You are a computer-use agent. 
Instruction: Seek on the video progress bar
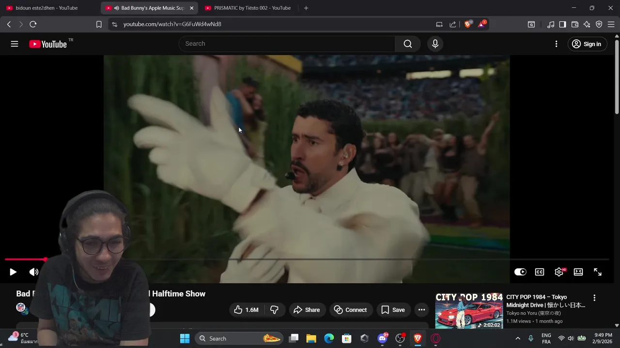pyautogui.click(x=307, y=260)
